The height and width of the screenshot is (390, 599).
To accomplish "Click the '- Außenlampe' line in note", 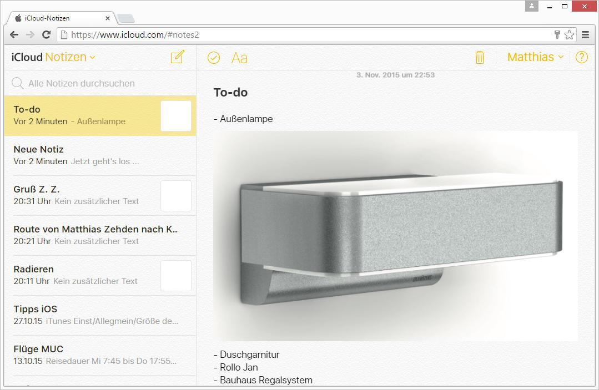I will [243, 119].
